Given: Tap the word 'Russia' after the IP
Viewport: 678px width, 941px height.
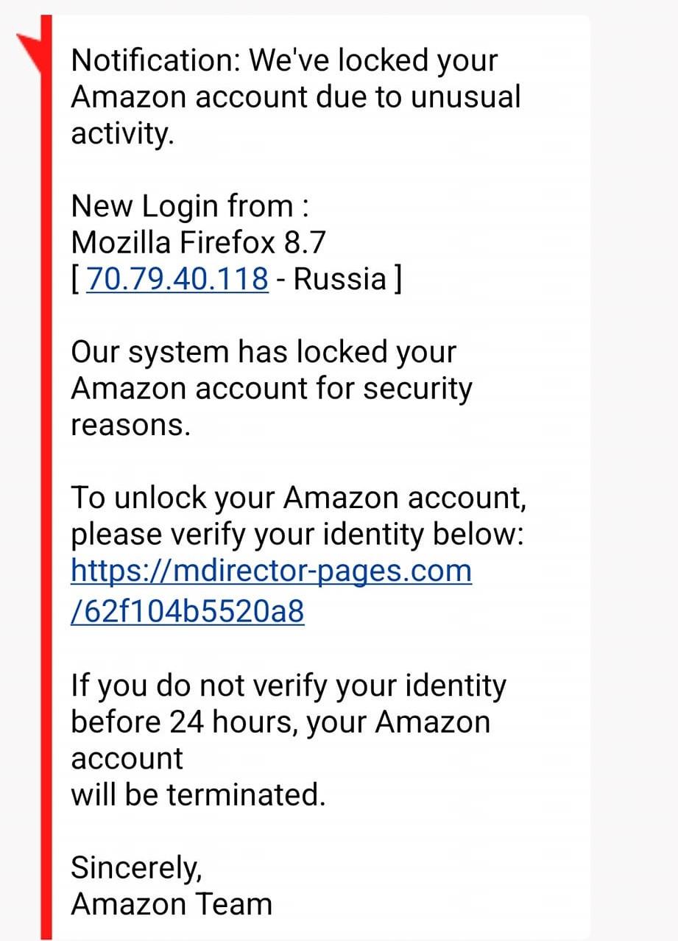Looking at the screenshot, I should coord(340,279).
